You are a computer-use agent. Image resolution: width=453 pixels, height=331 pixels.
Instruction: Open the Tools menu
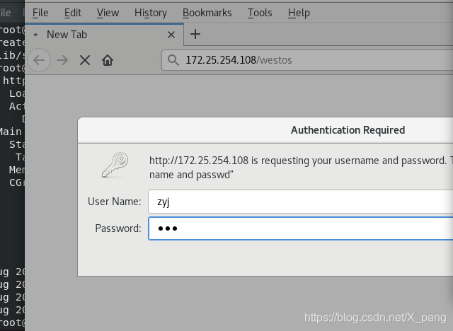tap(260, 13)
